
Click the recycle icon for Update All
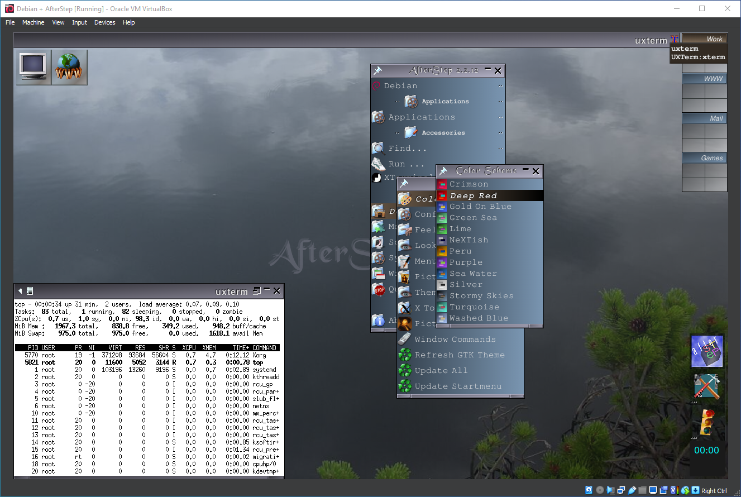(405, 371)
